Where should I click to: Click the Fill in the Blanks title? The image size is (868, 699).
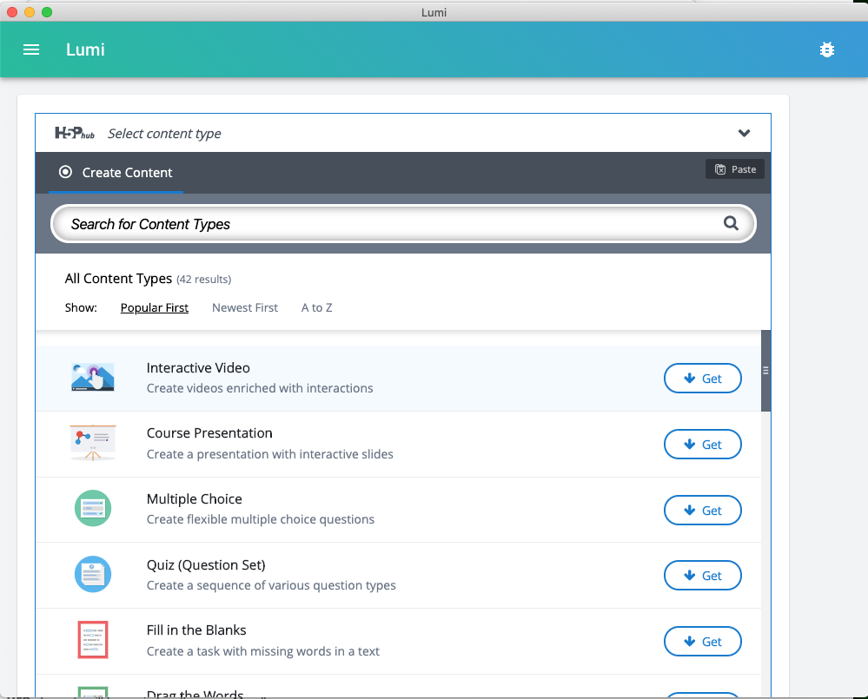coord(196,630)
